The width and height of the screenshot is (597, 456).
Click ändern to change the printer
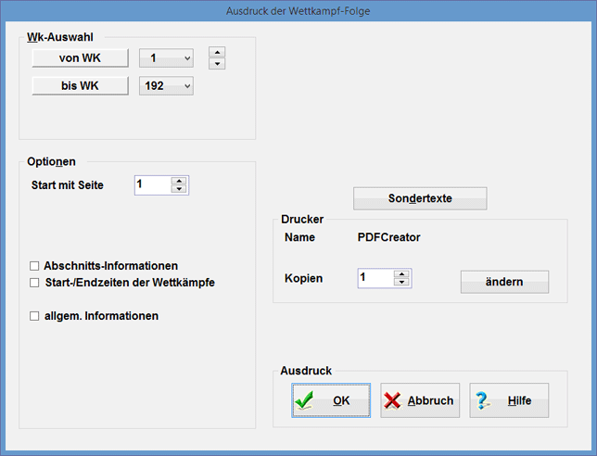(504, 282)
